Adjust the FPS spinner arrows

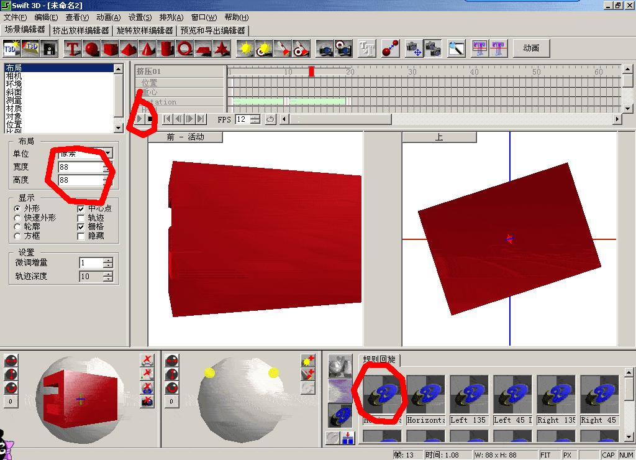255,119
